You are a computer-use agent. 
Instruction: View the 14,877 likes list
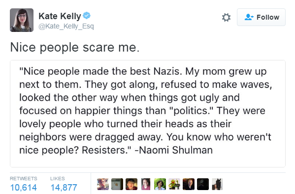[x=64, y=184]
